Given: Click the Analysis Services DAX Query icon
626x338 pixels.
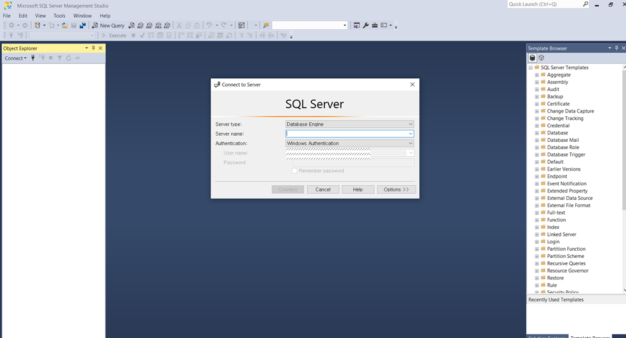Looking at the screenshot, I should 168,25.
